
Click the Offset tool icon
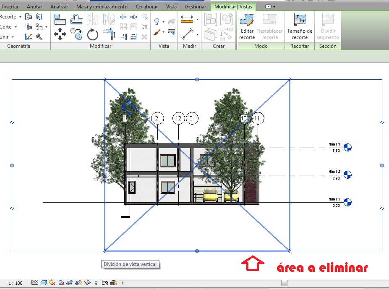pos(76,19)
